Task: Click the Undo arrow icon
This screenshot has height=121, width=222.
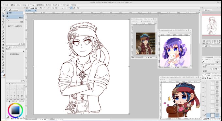Action: (x=41, y=8)
